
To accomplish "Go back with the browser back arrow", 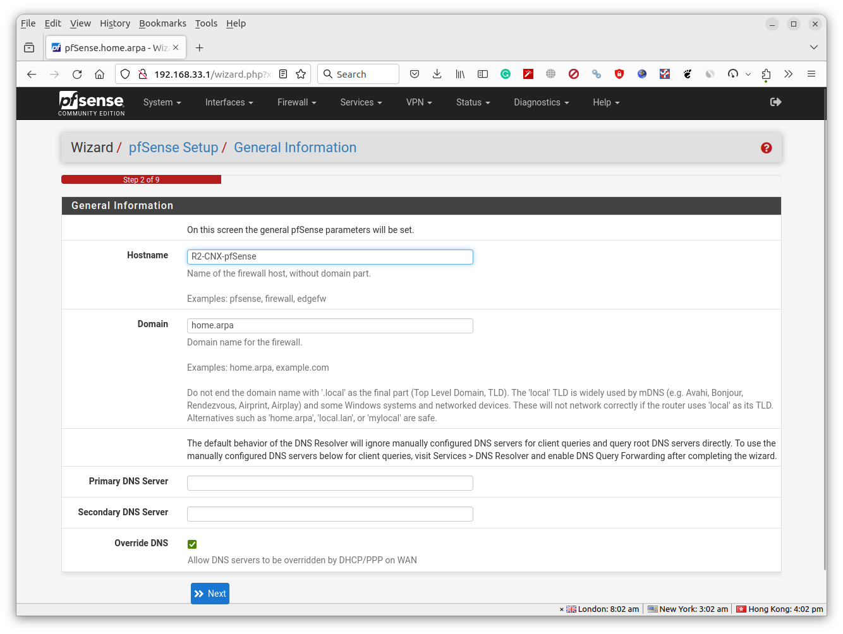I will point(32,74).
